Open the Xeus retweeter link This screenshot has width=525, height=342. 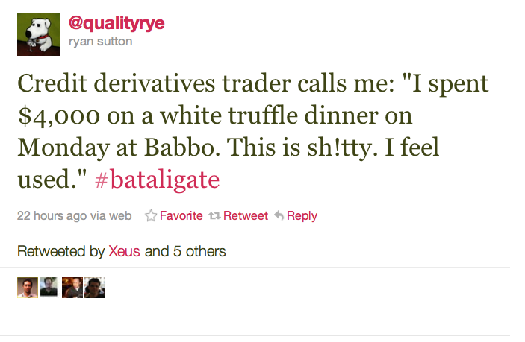[124, 251]
